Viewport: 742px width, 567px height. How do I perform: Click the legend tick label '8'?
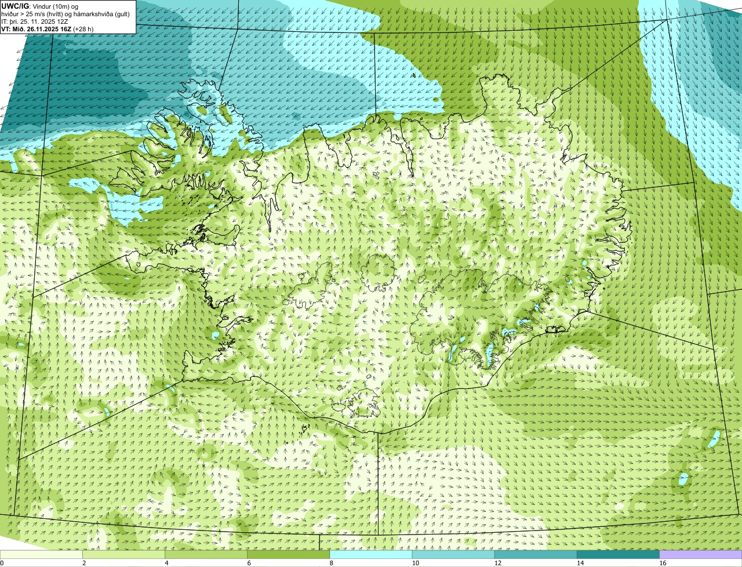coord(332,563)
